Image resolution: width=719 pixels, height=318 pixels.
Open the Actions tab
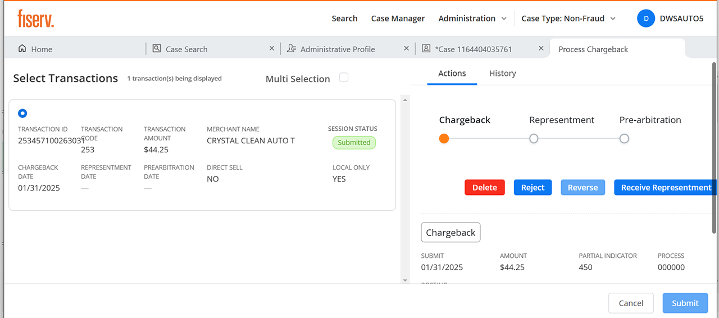tap(452, 74)
